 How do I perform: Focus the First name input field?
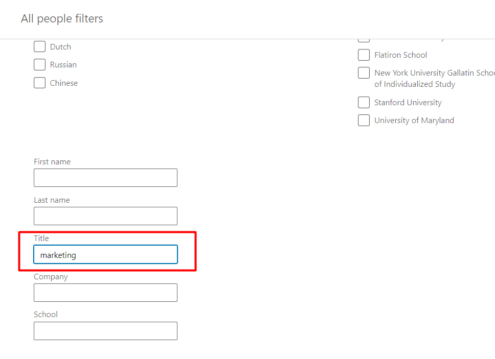(x=105, y=178)
